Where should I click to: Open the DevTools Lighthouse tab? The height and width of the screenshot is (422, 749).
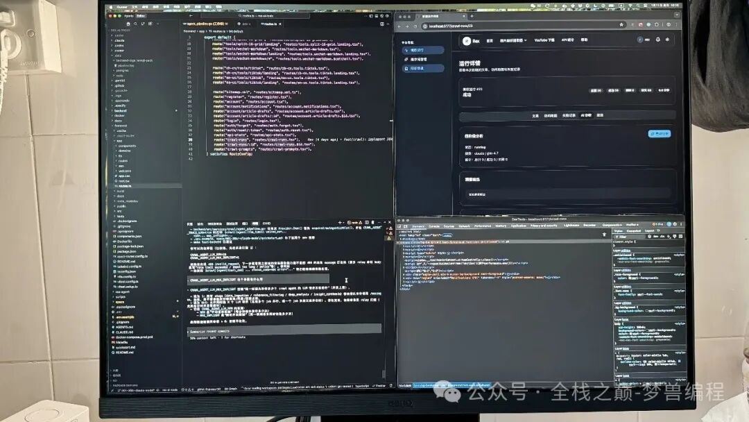coord(571,226)
